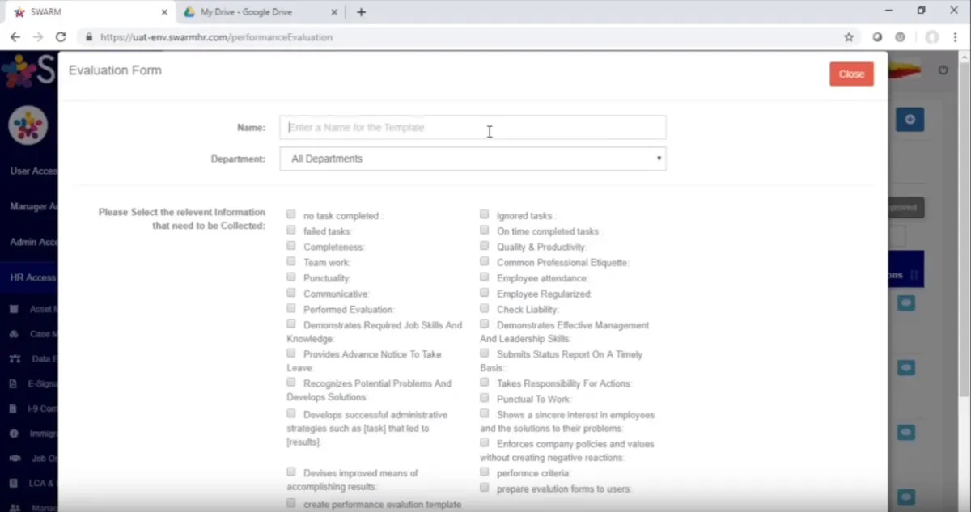The width and height of the screenshot is (971, 512).
Task: Click the second eye view icon in list
Action: 905,368
